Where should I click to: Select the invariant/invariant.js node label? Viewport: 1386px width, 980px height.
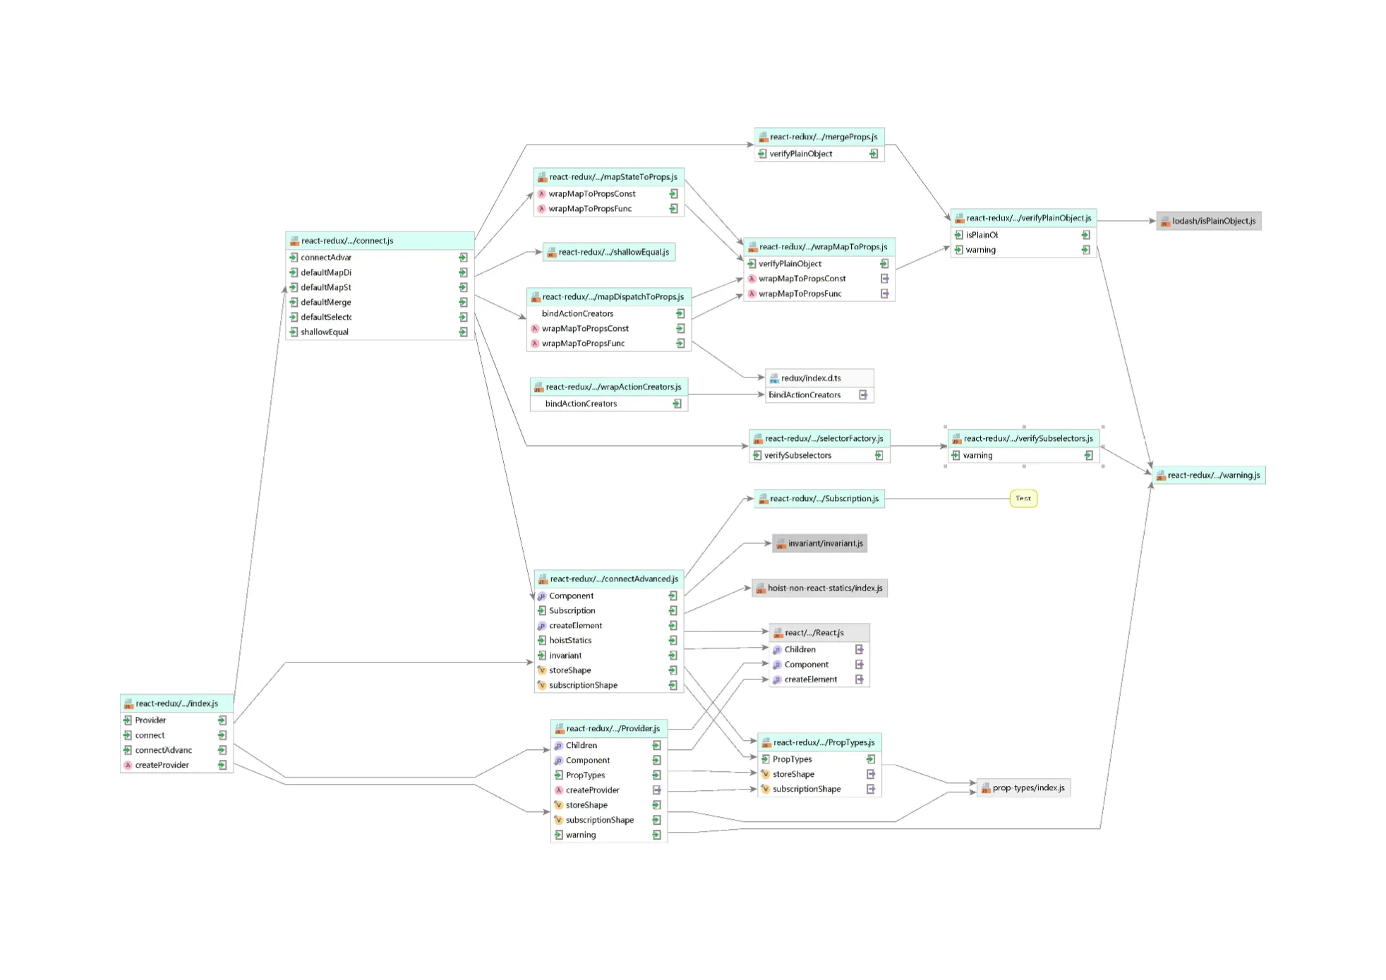pos(826,544)
